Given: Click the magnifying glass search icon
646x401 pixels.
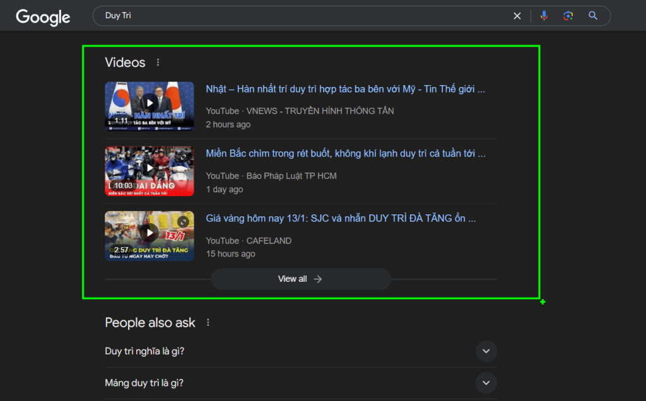Looking at the screenshot, I should pyautogui.click(x=593, y=16).
